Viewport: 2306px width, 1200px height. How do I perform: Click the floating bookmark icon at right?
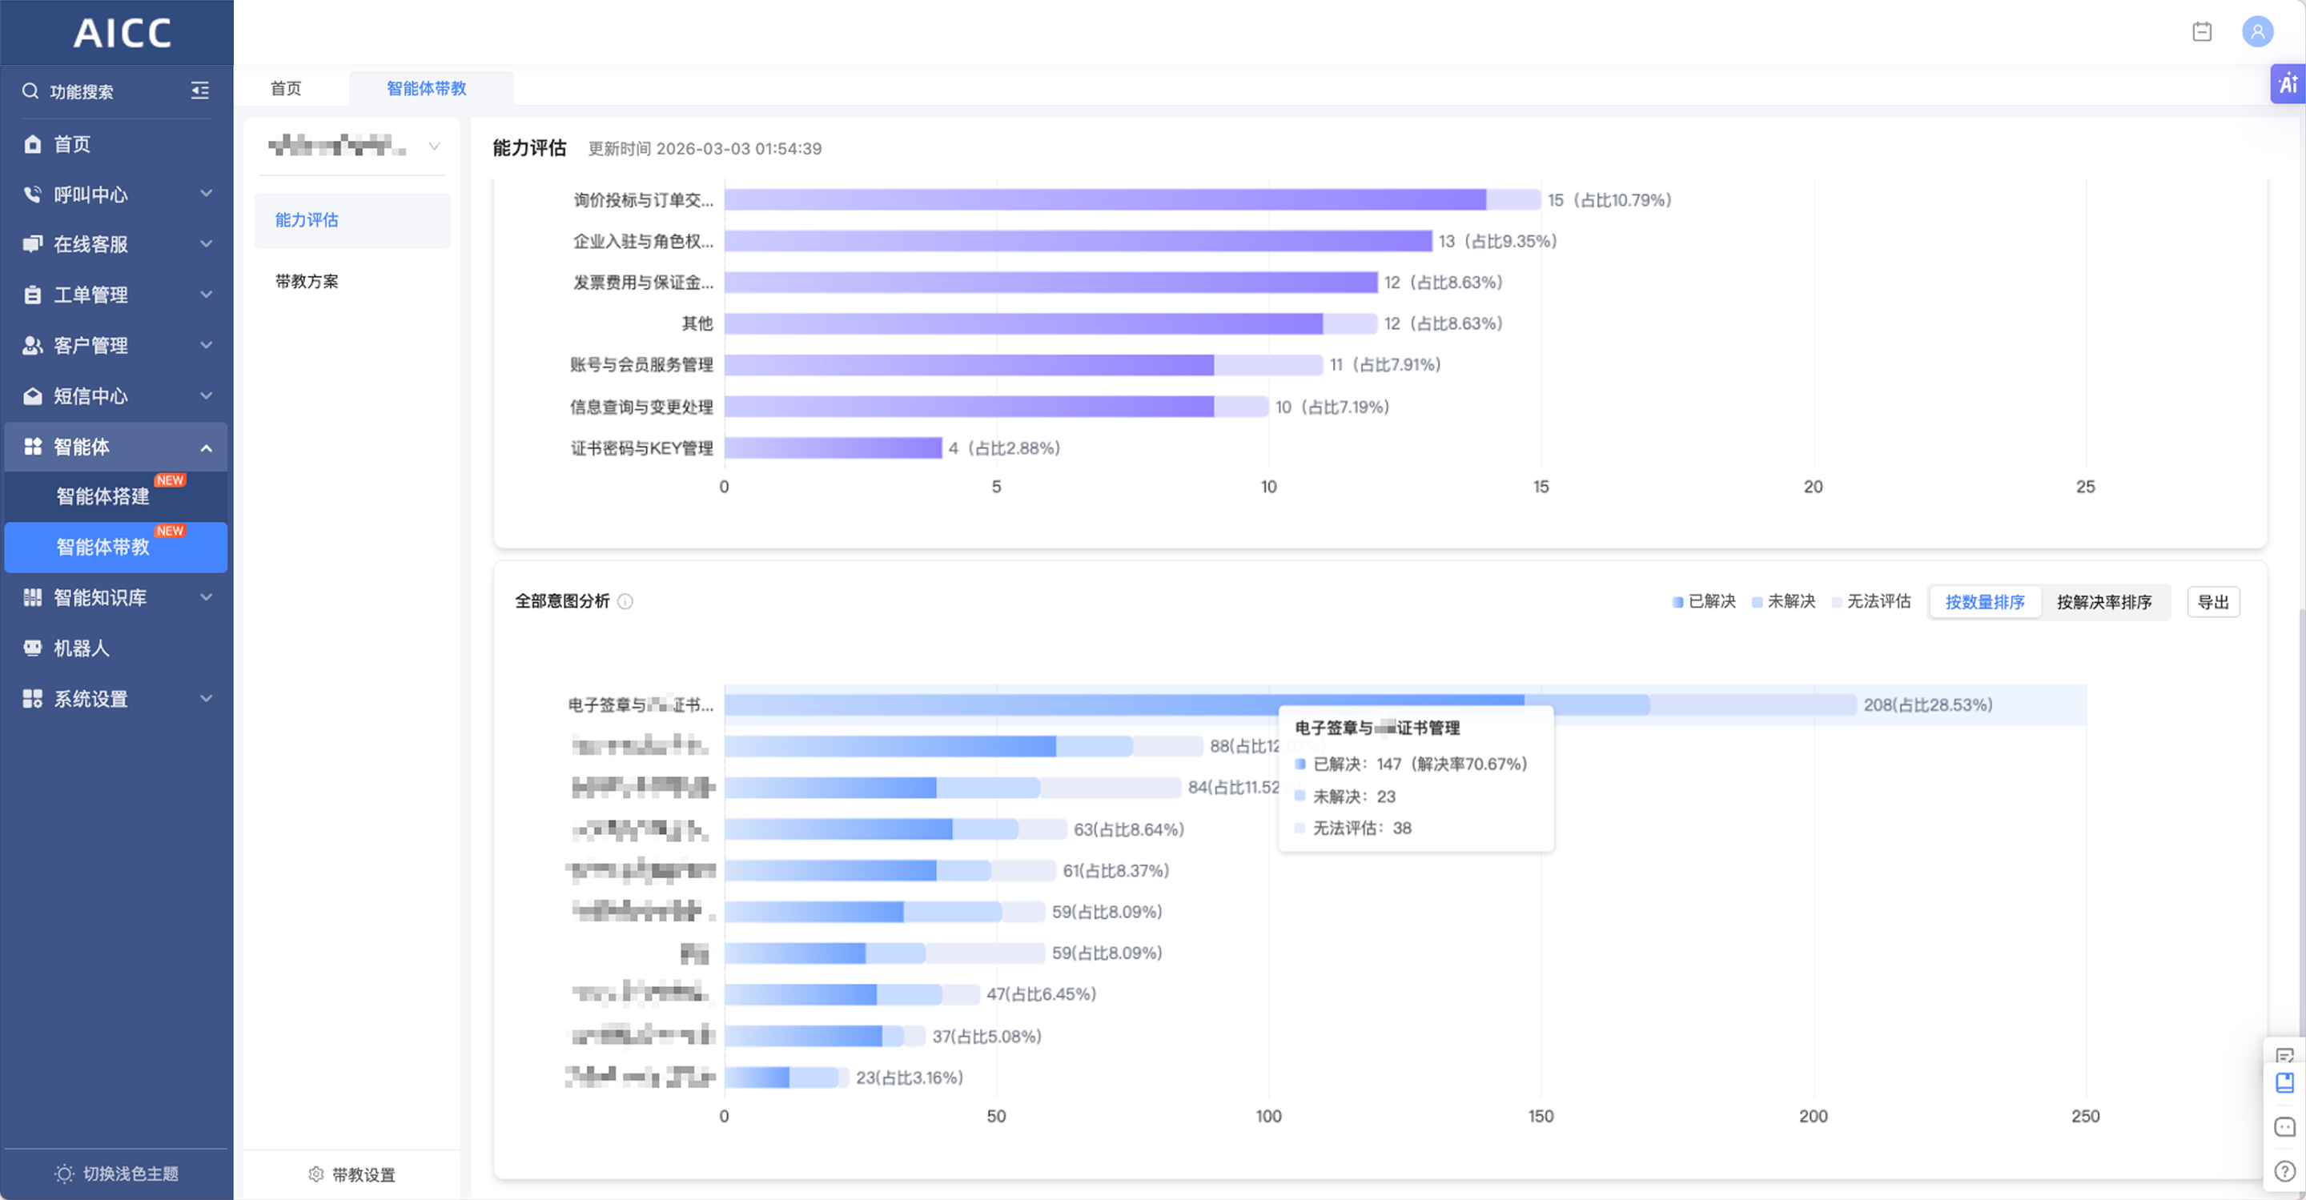pos(2284,1083)
